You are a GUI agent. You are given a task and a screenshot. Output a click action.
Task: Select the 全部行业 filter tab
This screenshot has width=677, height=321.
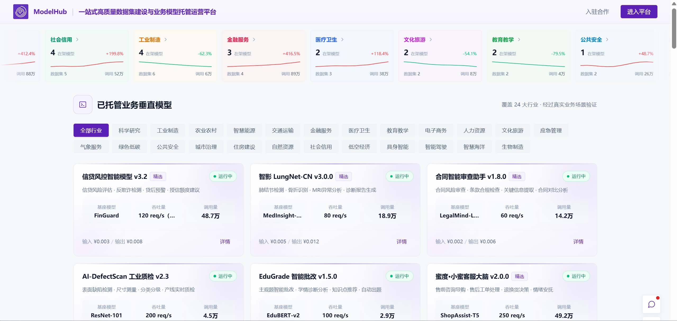point(91,130)
